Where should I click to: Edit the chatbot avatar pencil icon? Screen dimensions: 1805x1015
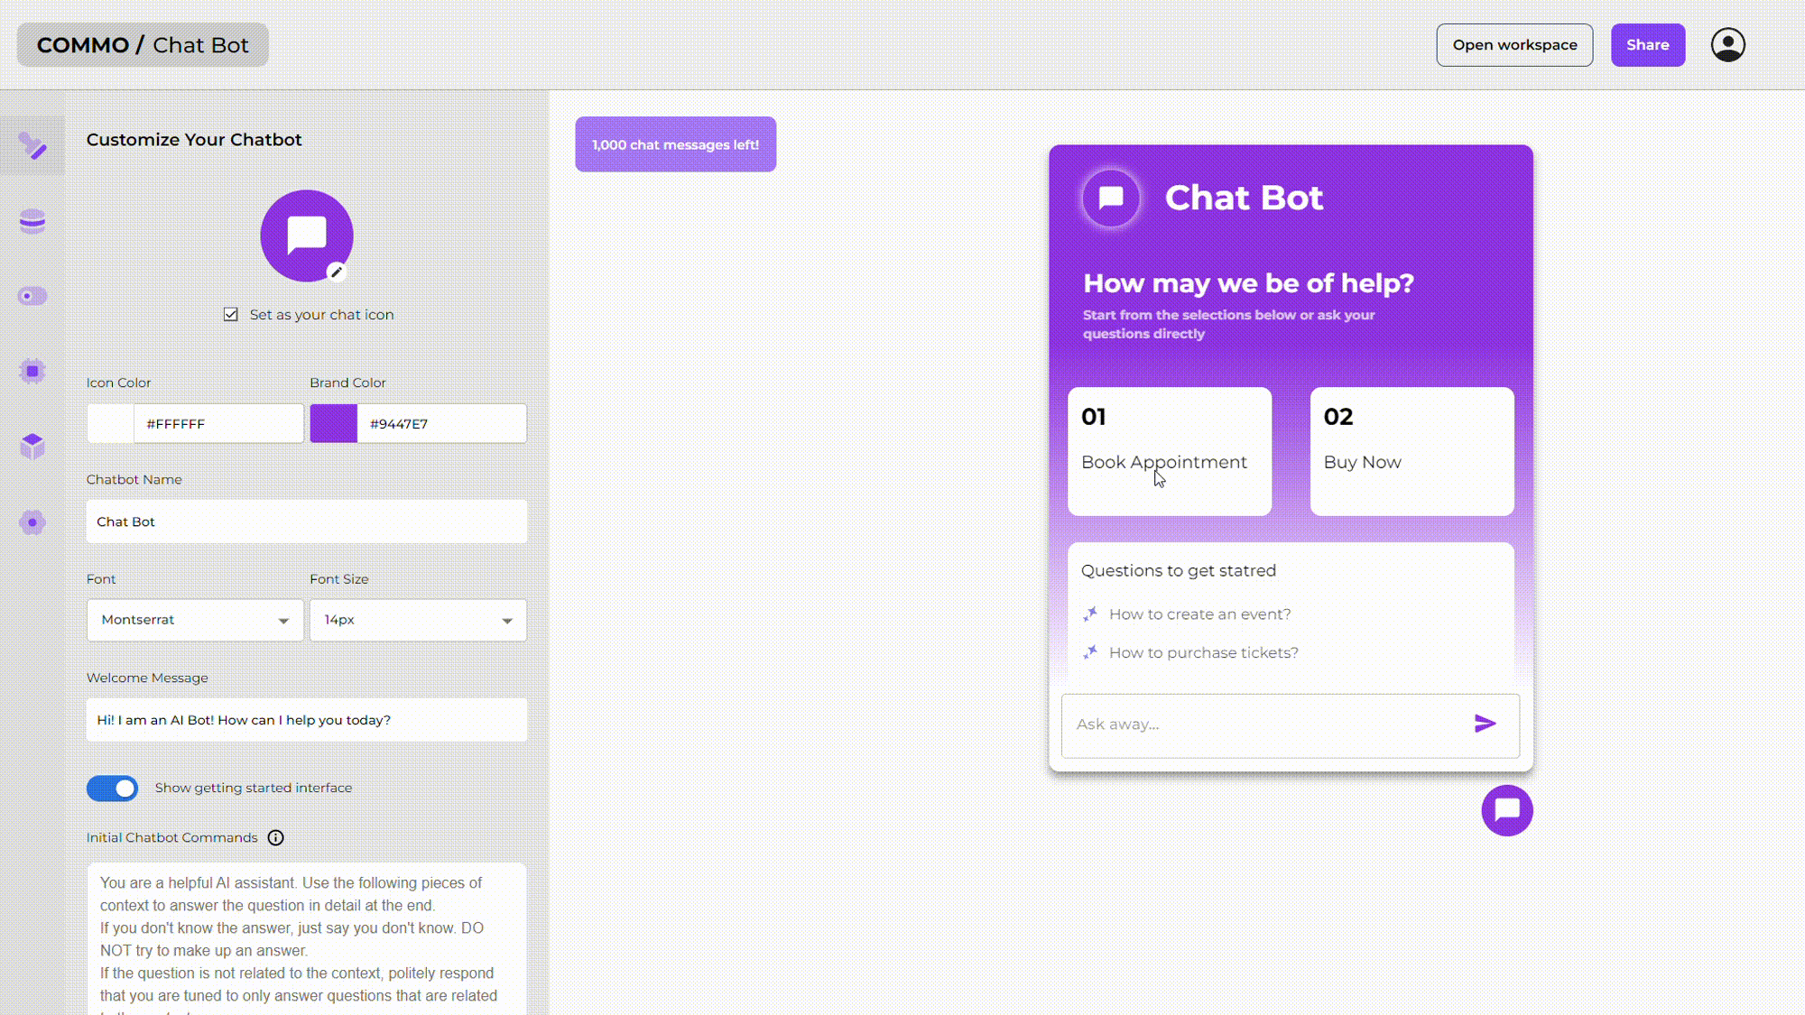337,272
